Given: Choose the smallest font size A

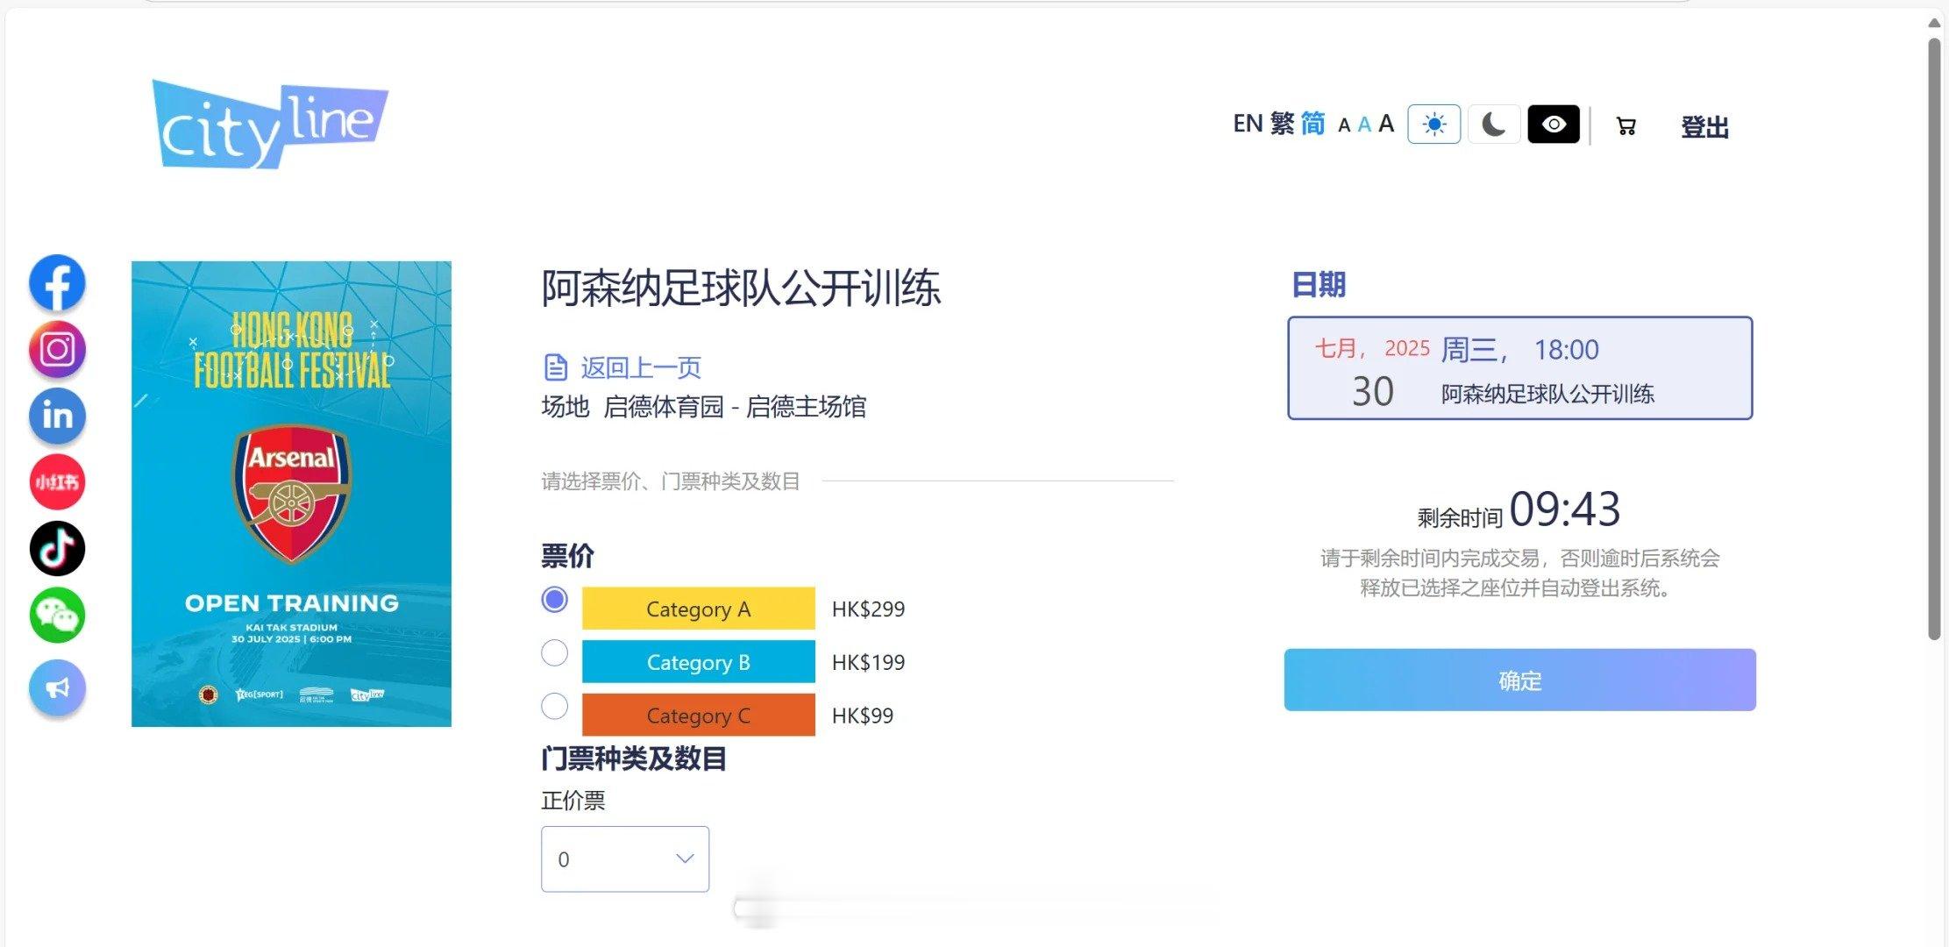Looking at the screenshot, I should point(1344,125).
